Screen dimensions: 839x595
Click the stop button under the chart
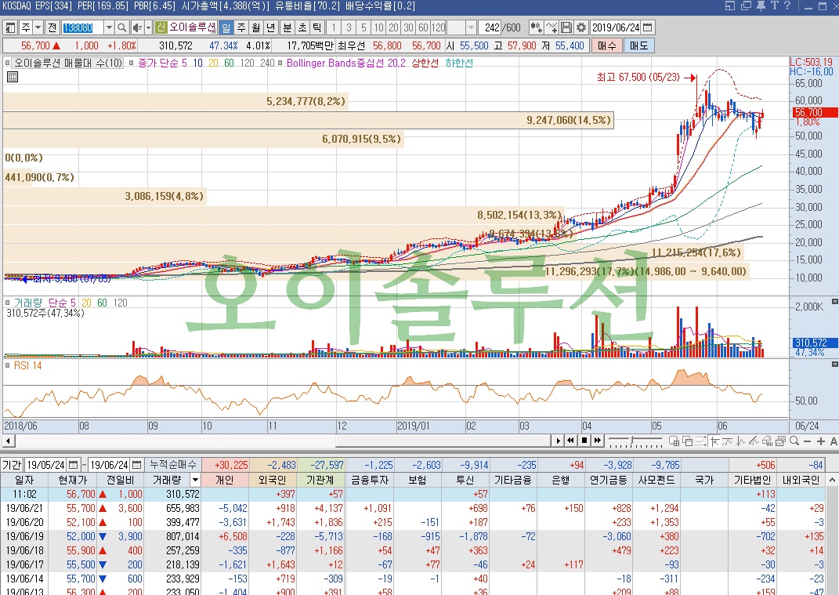tap(584, 441)
